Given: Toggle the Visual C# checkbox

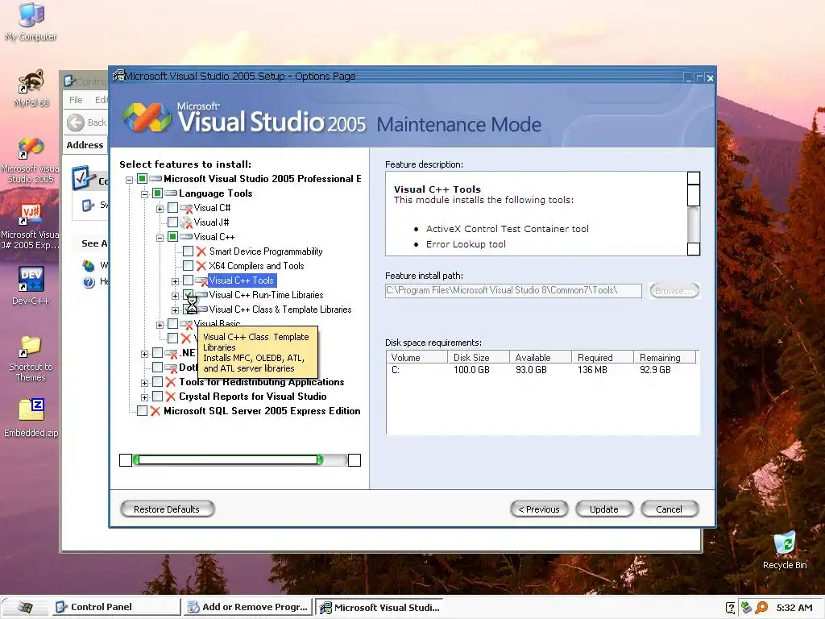Looking at the screenshot, I should click(x=172, y=208).
